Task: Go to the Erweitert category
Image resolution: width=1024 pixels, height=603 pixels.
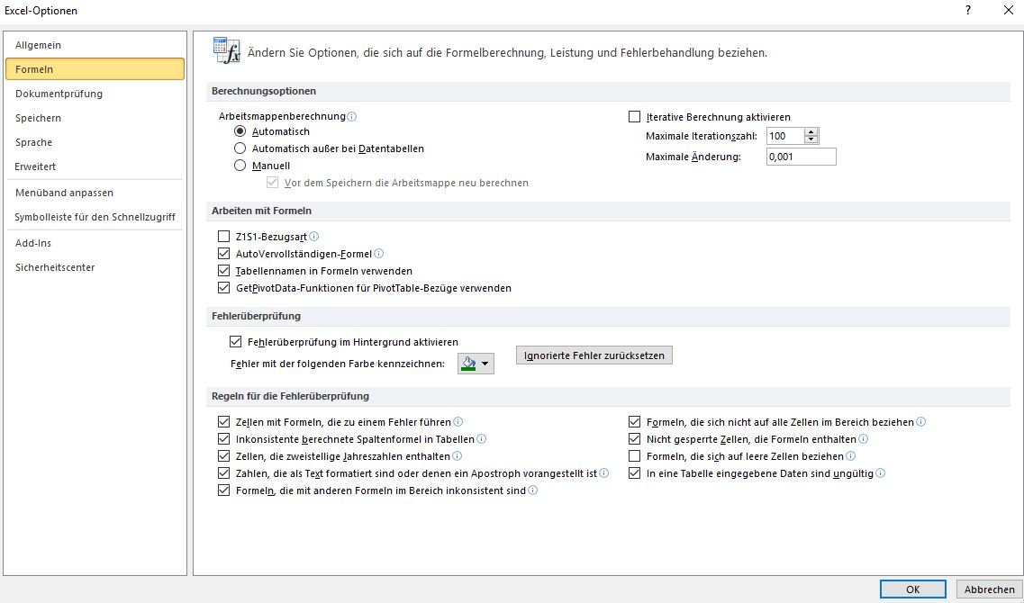Action: click(95, 166)
